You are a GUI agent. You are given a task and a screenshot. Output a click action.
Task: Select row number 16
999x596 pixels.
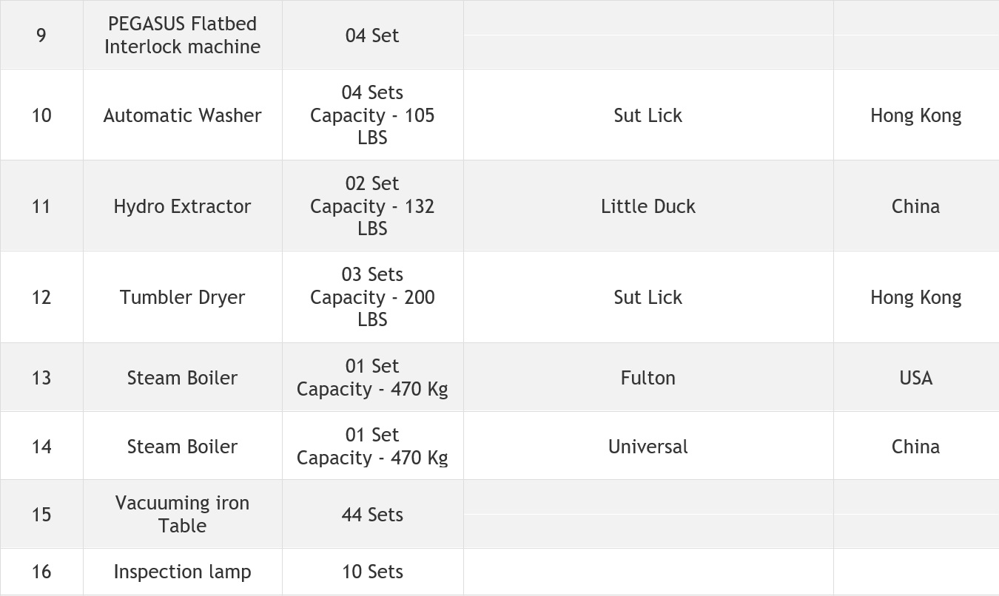[x=41, y=572]
